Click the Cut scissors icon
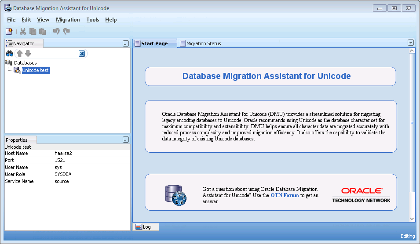The image size is (420, 244). click(x=23, y=31)
